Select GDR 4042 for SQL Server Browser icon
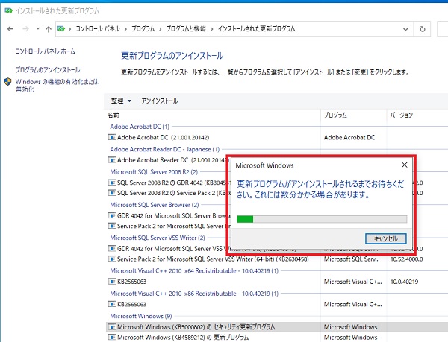This screenshot has width=448, height=342. click(112, 215)
